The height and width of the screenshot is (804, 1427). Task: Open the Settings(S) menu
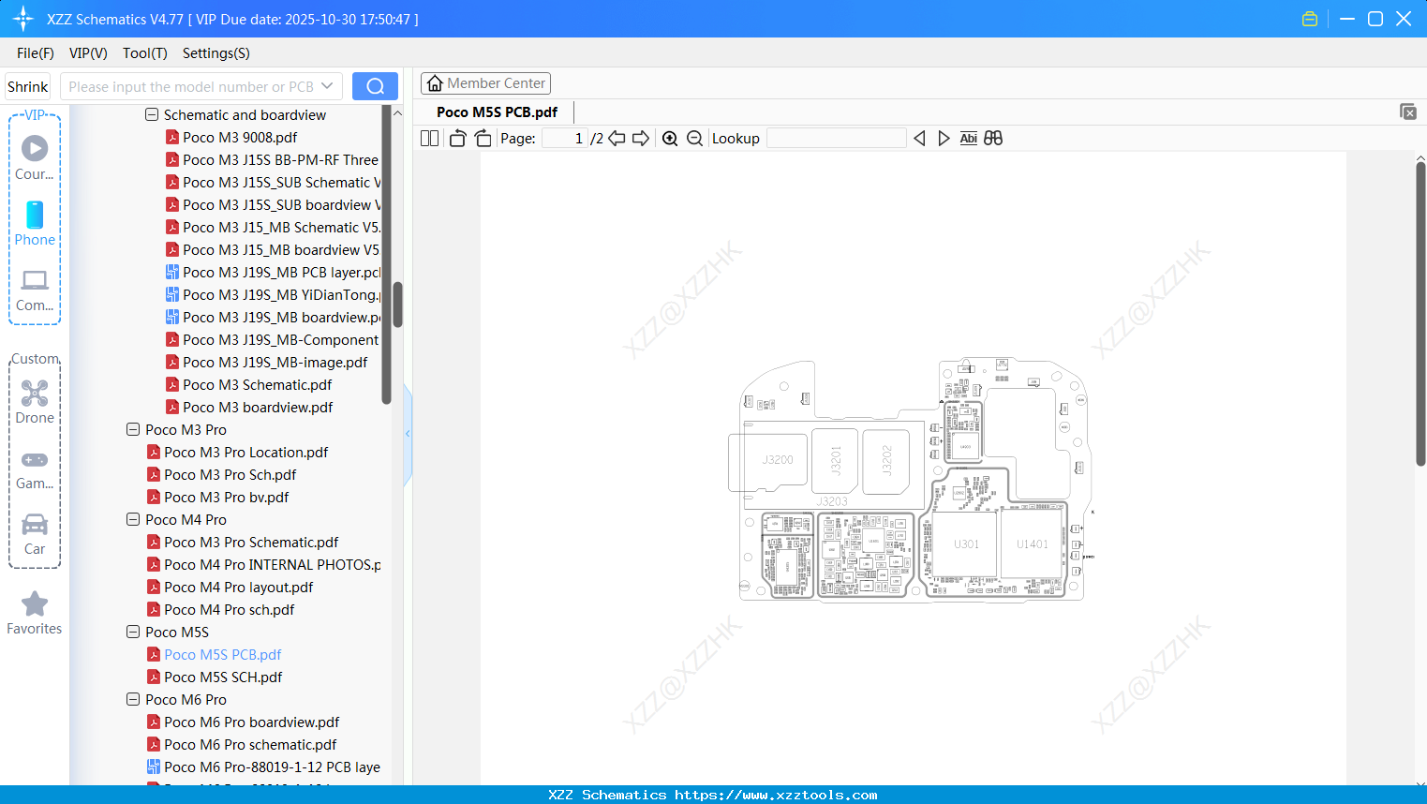[x=216, y=53]
